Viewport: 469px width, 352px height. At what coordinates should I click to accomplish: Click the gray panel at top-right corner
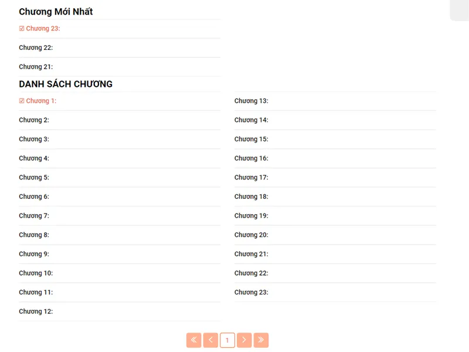click(460, 10)
